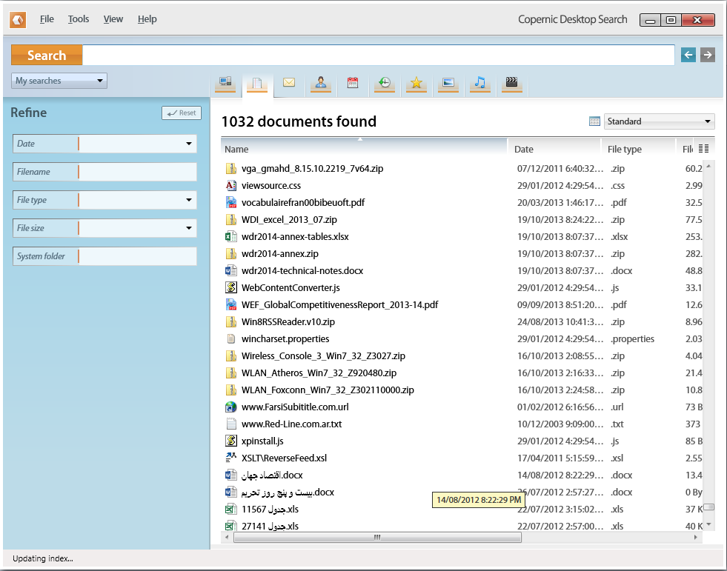The height and width of the screenshot is (571, 727).
Task: Sort results by Date column header
Action: 554,150
